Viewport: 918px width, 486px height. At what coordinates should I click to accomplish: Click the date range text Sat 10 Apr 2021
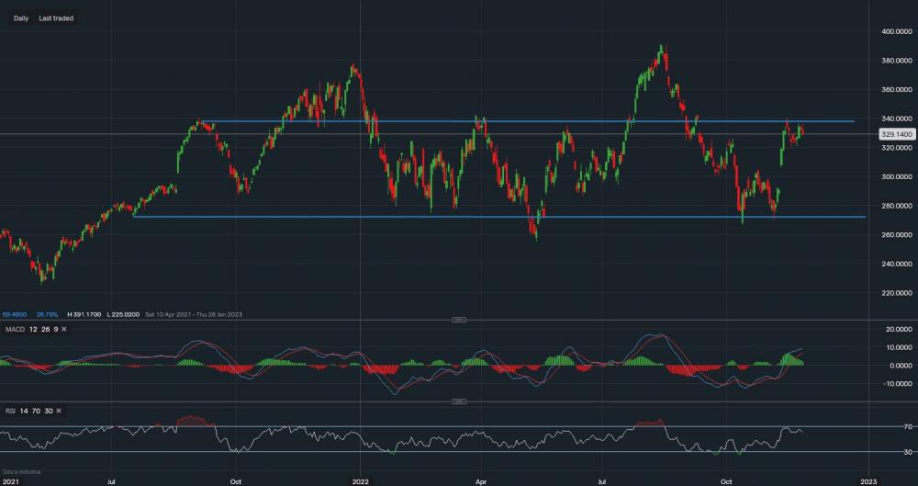(x=162, y=313)
